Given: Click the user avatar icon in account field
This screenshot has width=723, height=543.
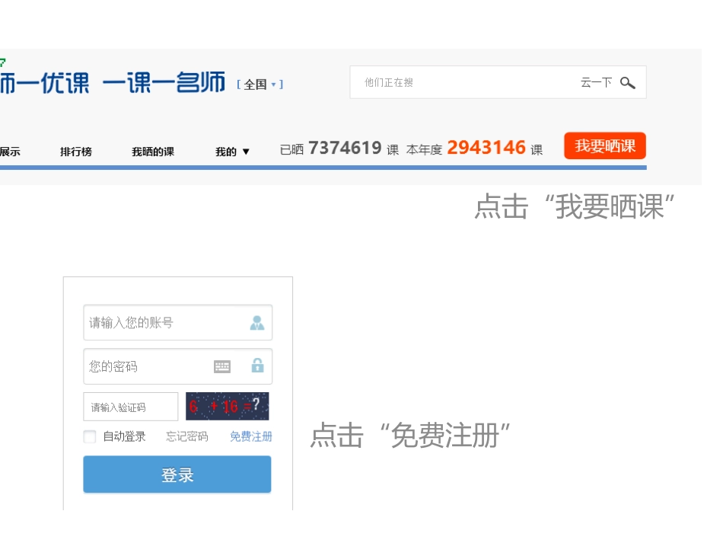Looking at the screenshot, I should pos(256,322).
